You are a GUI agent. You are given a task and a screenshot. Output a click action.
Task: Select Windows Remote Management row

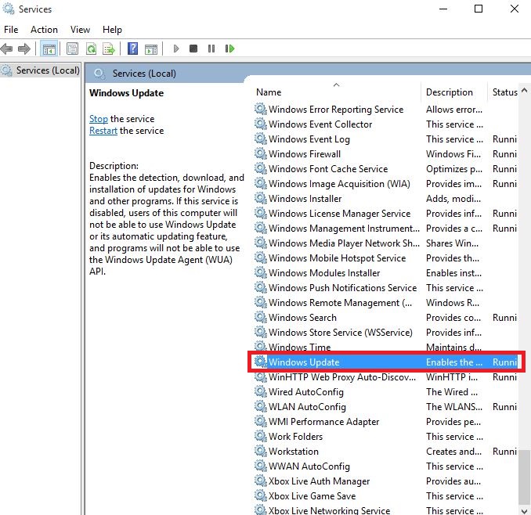(386, 303)
